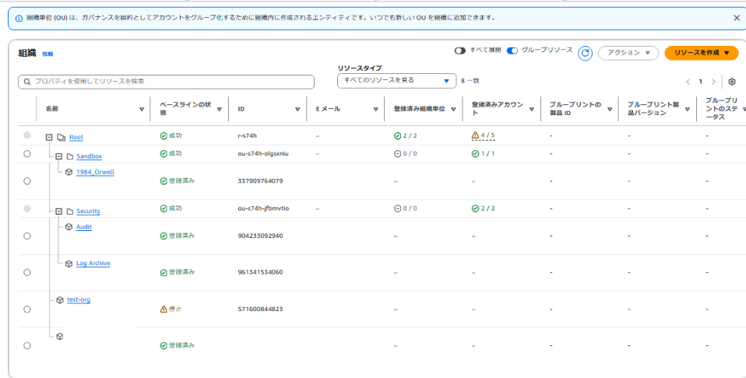Open table preferences gear icon
The height and width of the screenshot is (378, 746).
[x=732, y=82]
